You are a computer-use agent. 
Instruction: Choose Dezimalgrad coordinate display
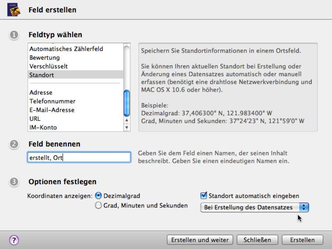coord(98,196)
